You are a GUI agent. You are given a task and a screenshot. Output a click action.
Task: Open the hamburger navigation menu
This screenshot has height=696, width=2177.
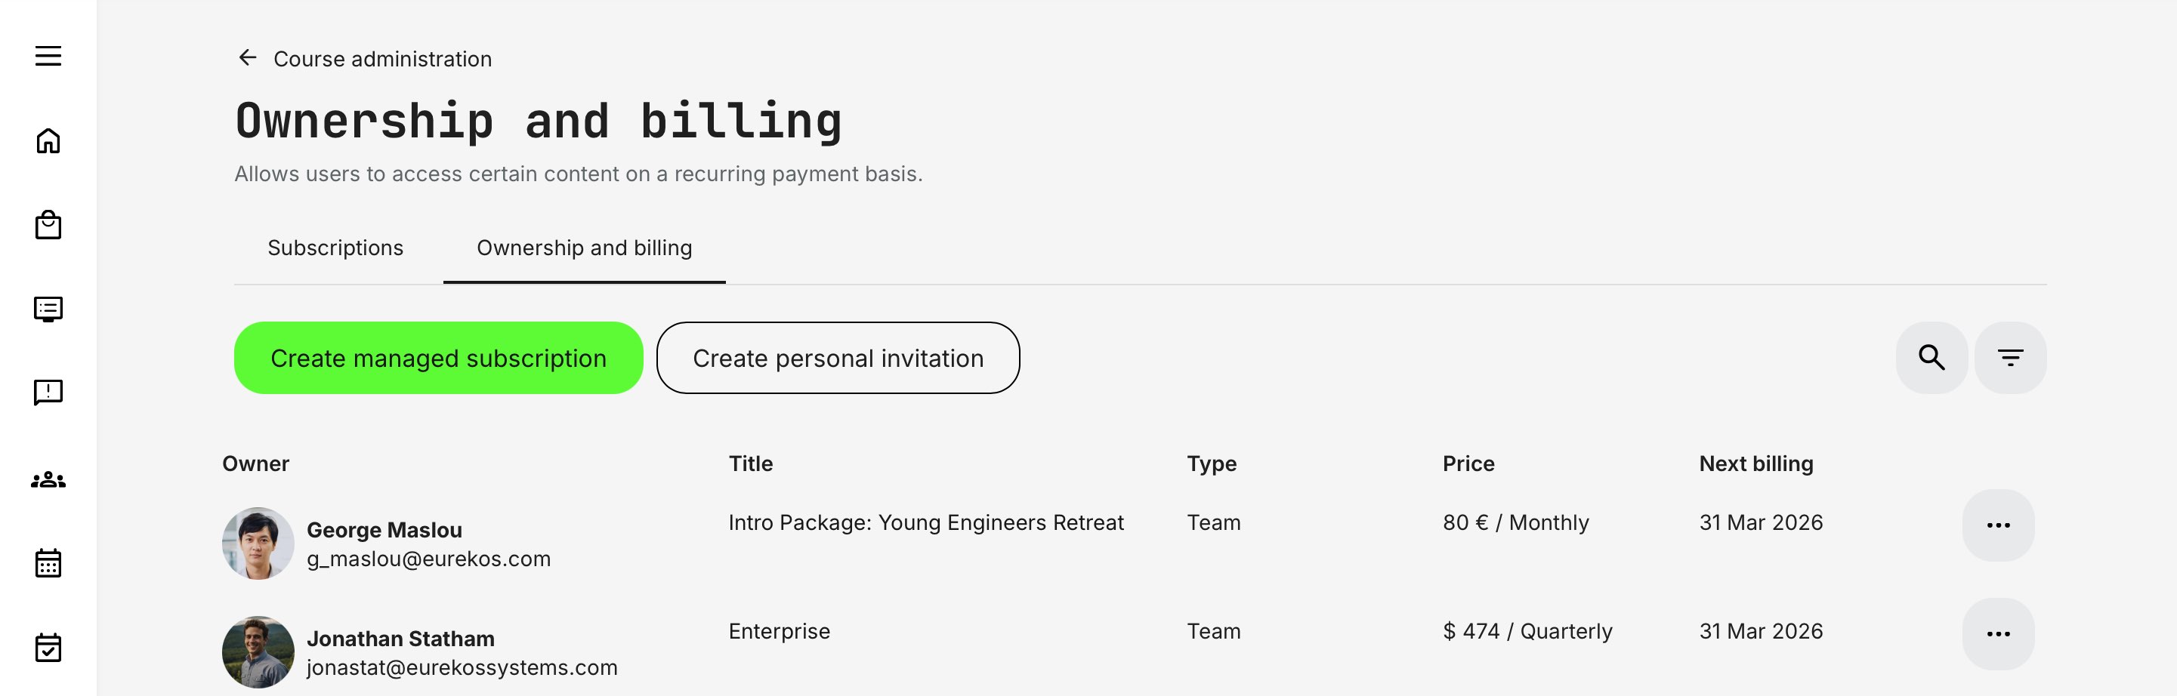pos(50,56)
